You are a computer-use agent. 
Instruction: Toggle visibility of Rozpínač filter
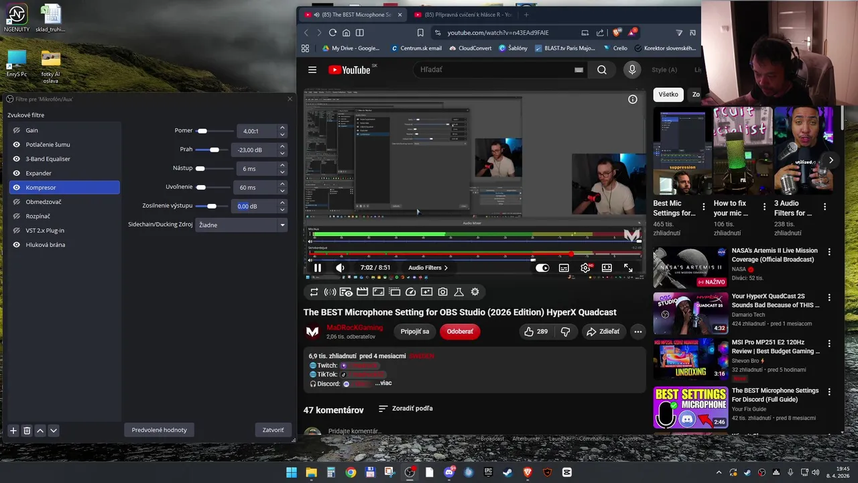click(x=17, y=216)
